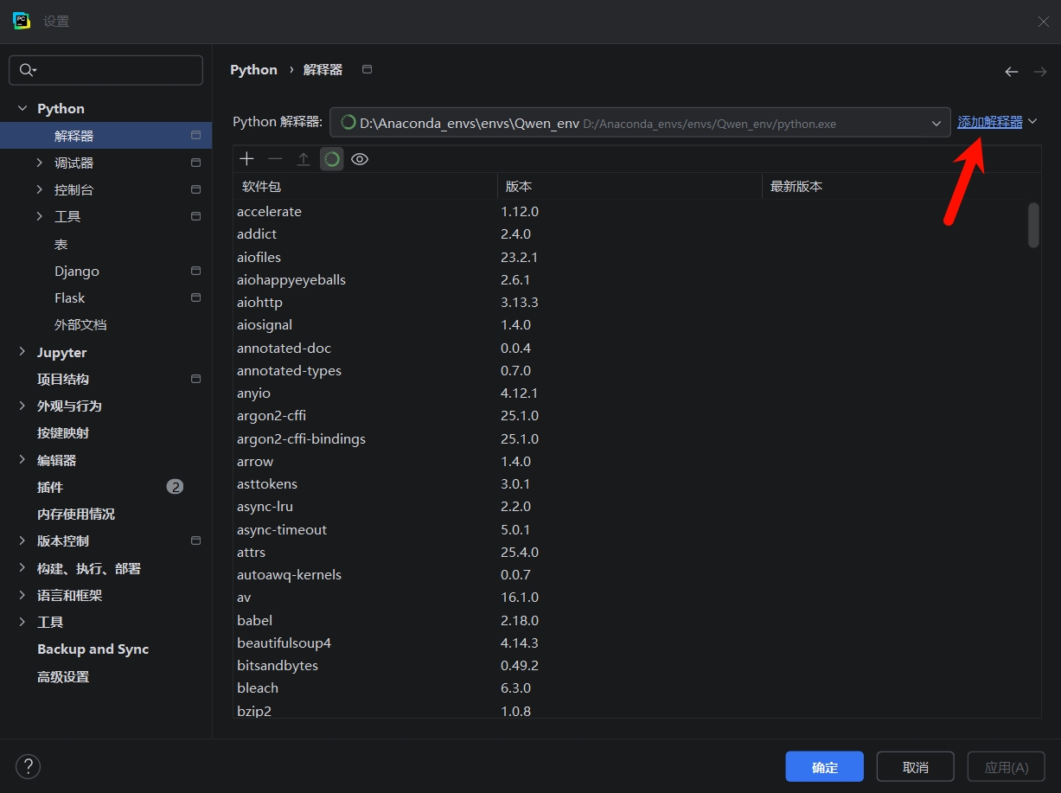This screenshot has height=793, width=1061.
Task: Expand the 外观与行为 section
Action: [x=22, y=406]
